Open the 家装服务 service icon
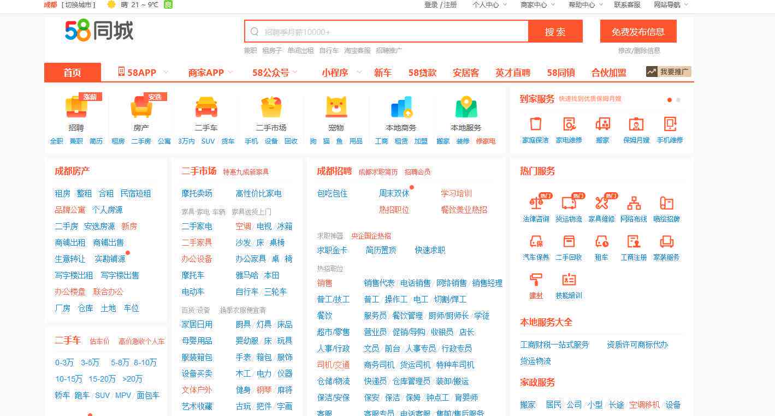775x416 pixels. click(666, 241)
